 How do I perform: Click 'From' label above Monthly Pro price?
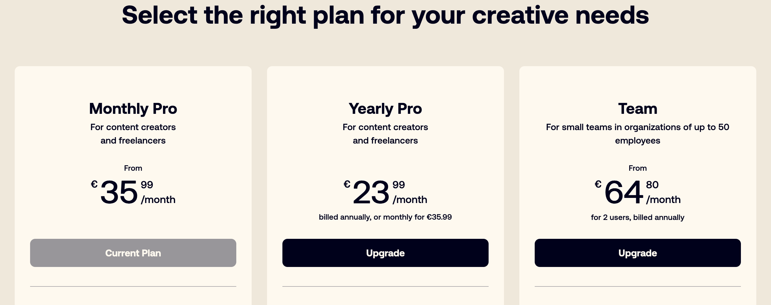[133, 168]
